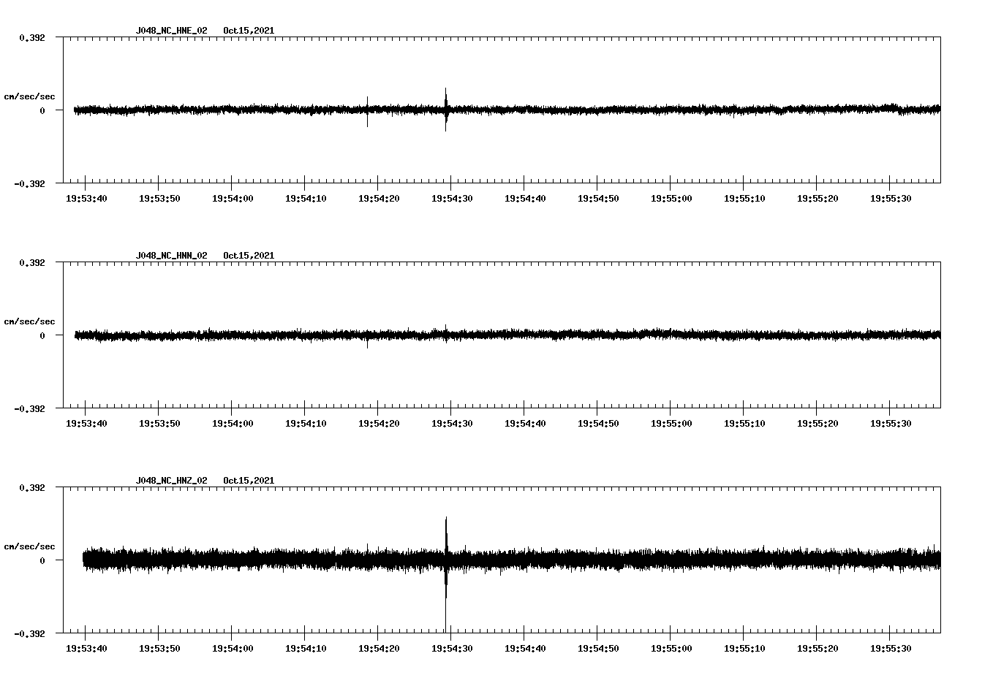Click the cm/sec/sec unit label on the HNN plot
This screenshot has width=993, height=675.
coord(29,321)
